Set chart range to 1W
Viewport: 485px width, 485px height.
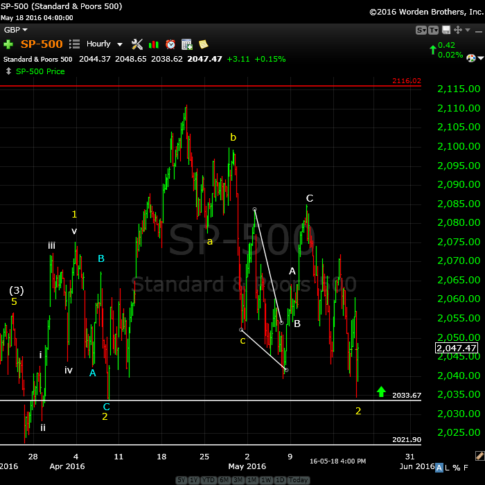click(x=266, y=480)
